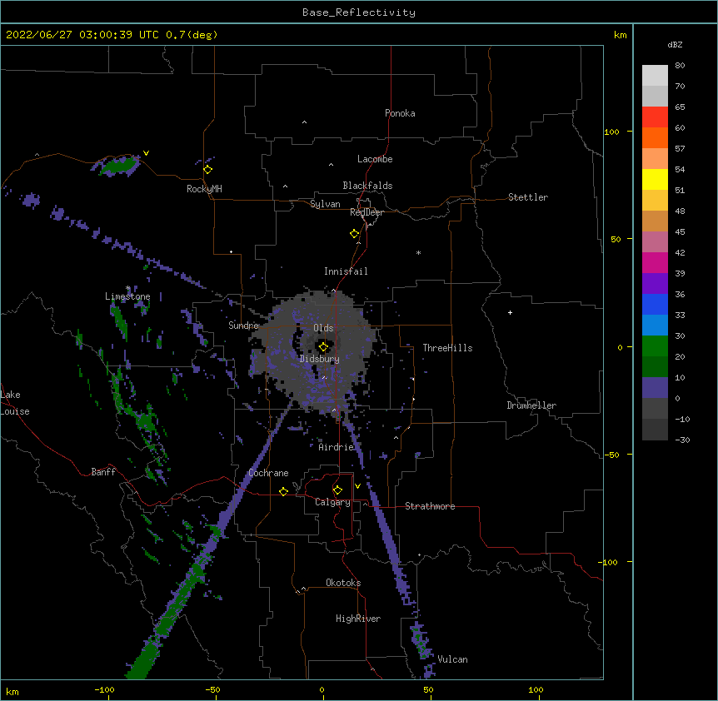718x701 pixels.
Task: Click the yellow diamond marker above RockyMH
Action: tap(208, 170)
